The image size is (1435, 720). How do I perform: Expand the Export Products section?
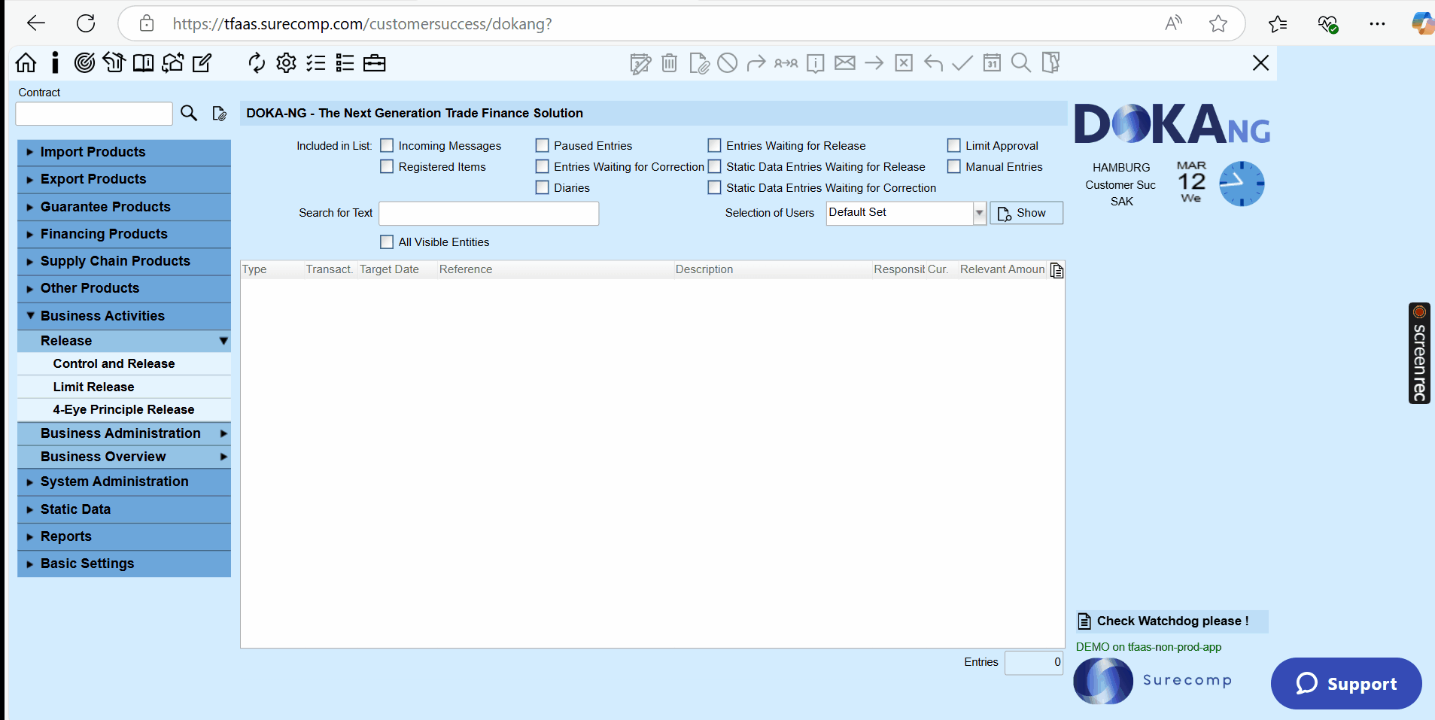coord(124,179)
